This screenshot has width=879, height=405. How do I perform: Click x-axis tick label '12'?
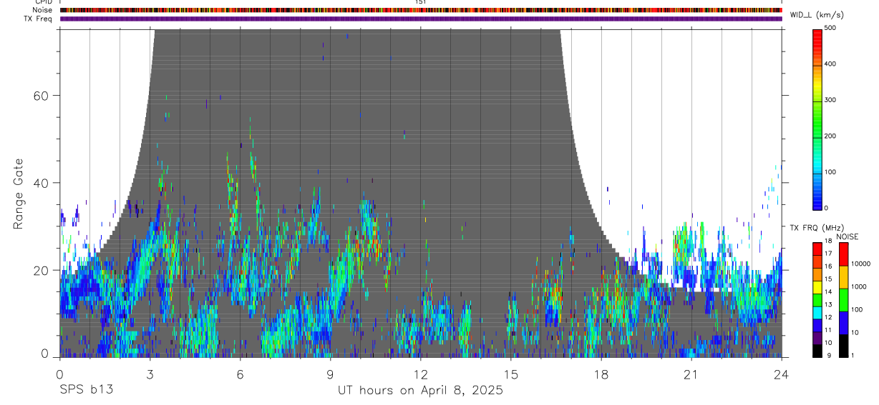(x=420, y=374)
